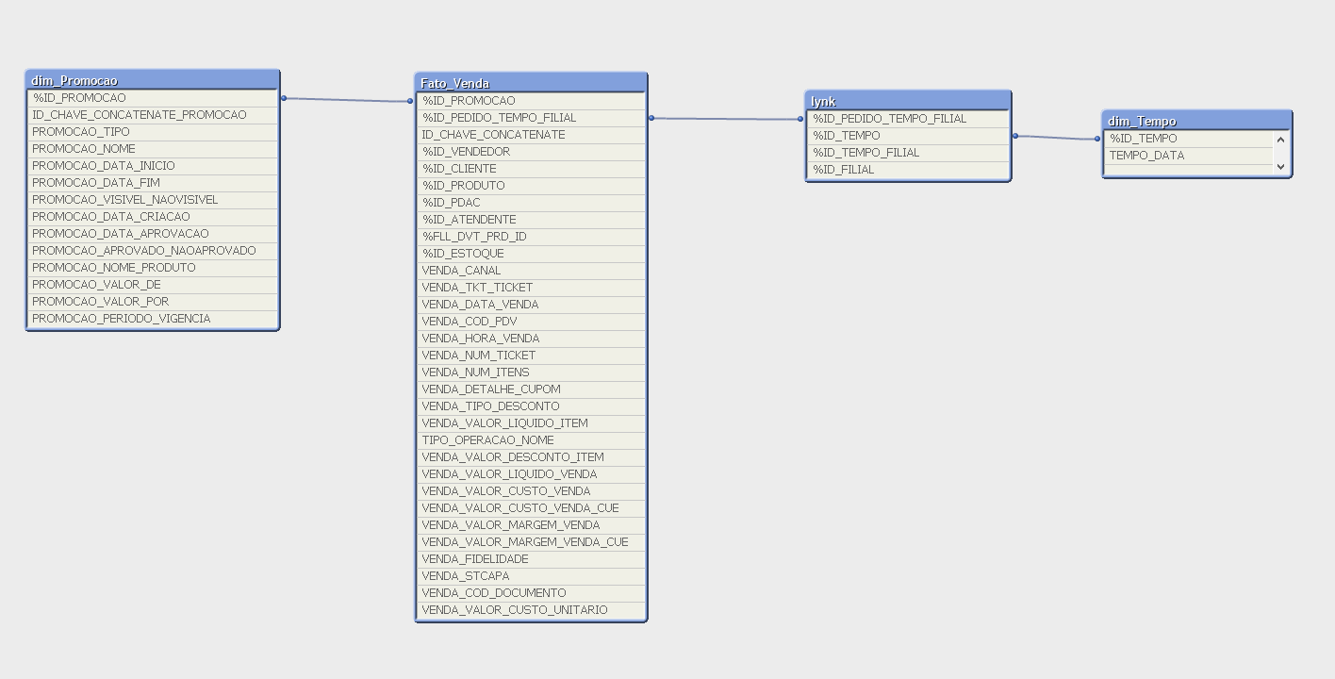
Task: Select the dim_Promocao table header
Action: pyautogui.click(x=153, y=80)
